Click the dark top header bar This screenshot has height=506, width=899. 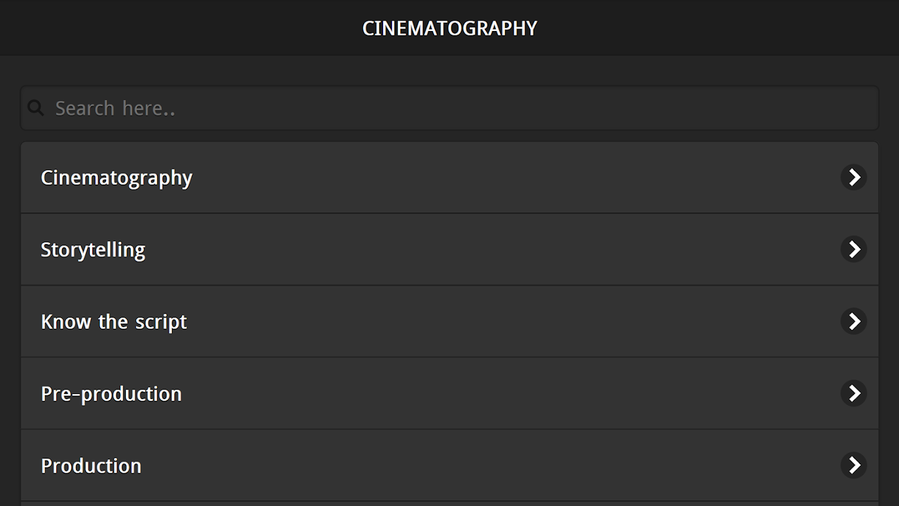pos(190,28)
